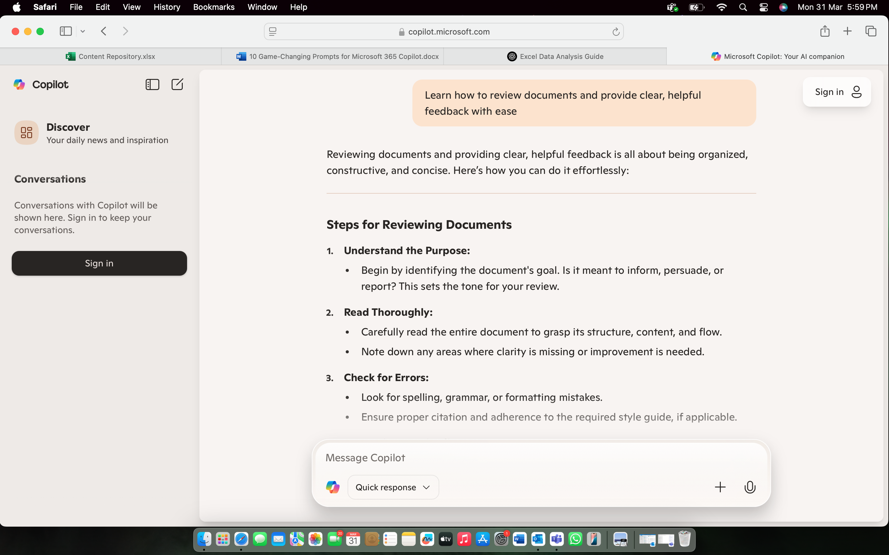Image resolution: width=889 pixels, height=555 pixels.
Task: Click the Copilot icon beside Quick response
Action: click(332, 487)
